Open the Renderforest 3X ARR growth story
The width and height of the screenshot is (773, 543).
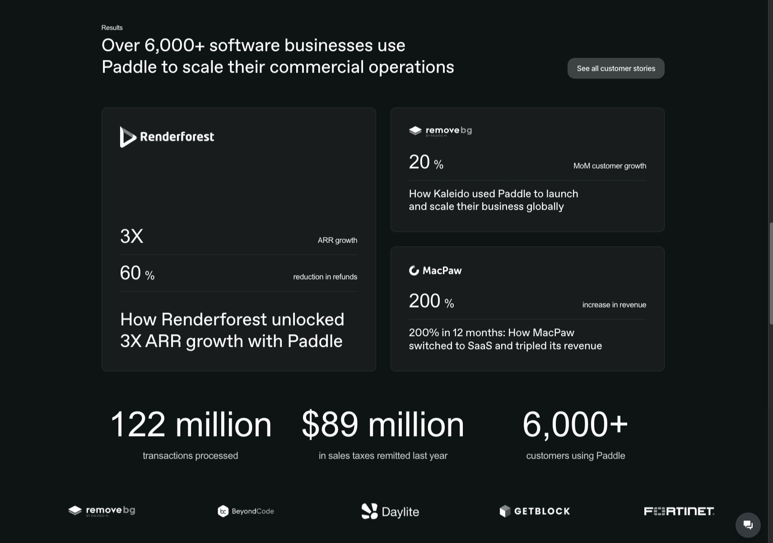point(232,330)
